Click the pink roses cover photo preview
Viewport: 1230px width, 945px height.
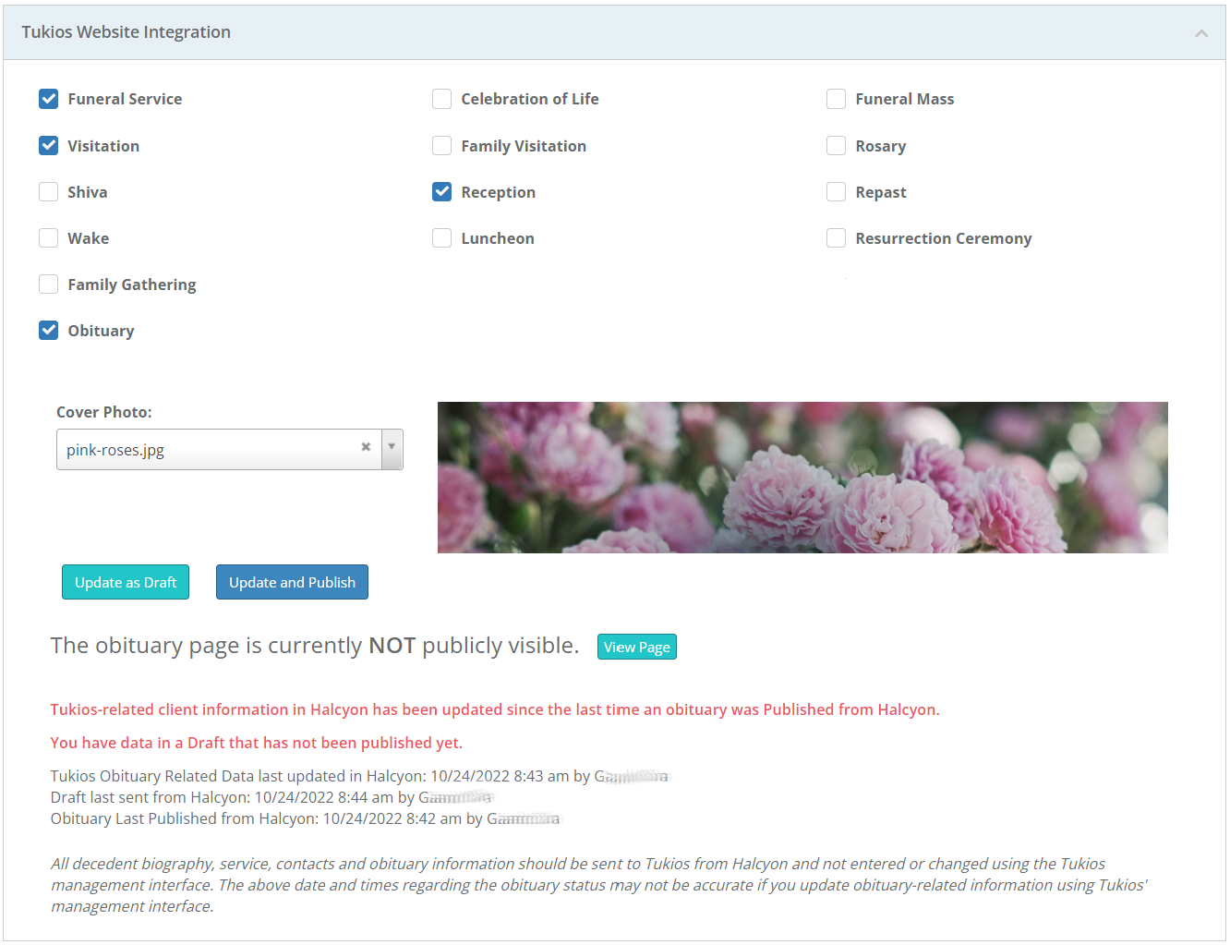(802, 478)
